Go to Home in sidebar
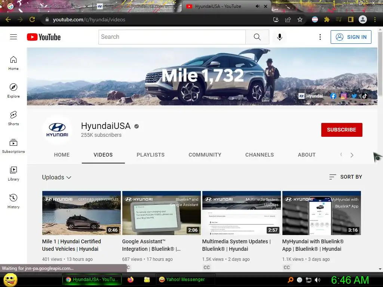 13,63
